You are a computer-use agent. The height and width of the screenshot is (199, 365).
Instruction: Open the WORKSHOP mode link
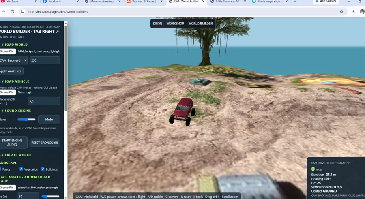click(x=175, y=24)
